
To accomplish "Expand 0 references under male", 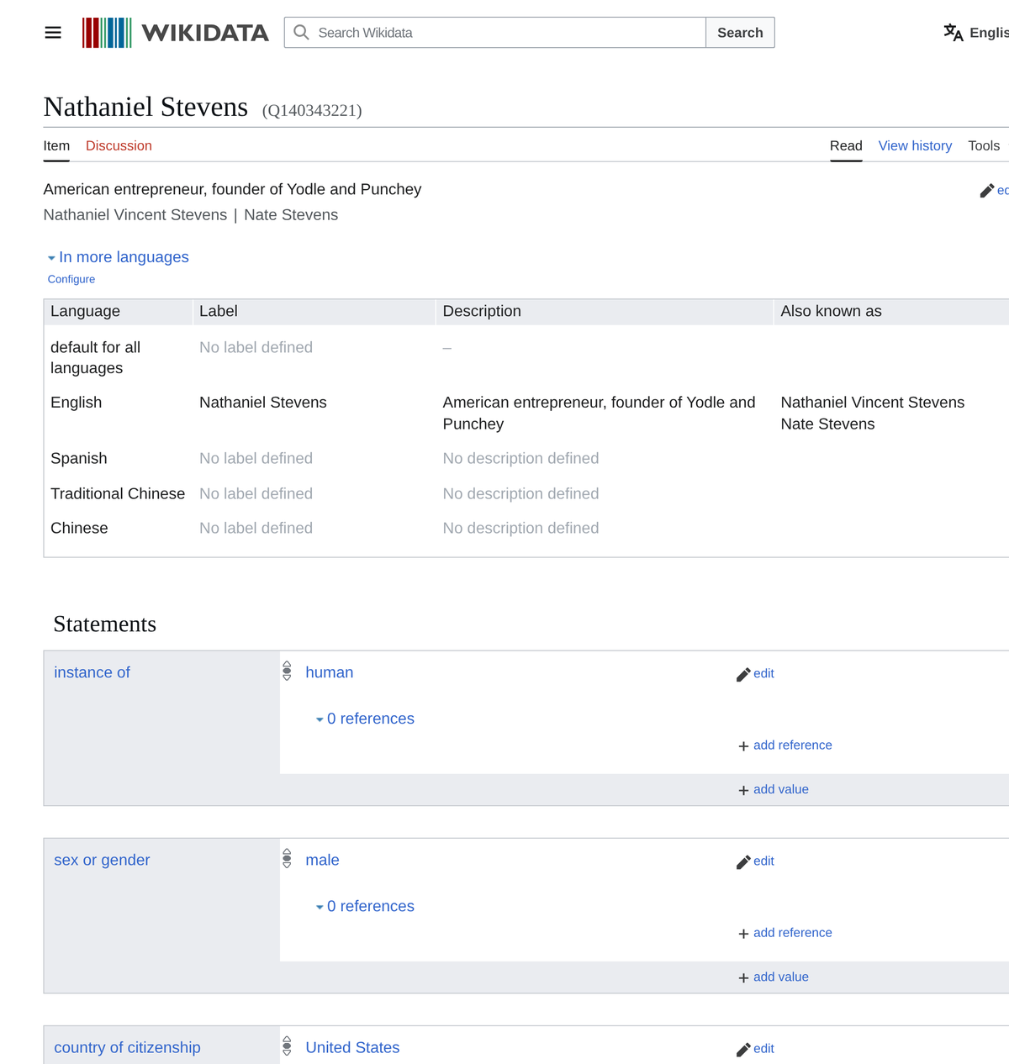I will pyautogui.click(x=365, y=906).
